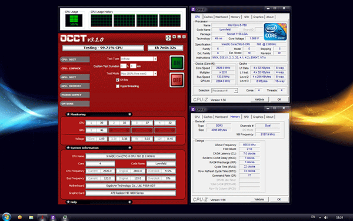
Task: Click the DRAM Frequency value in CPU-Z
Action: pyautogui.click(x=249, y=145)
